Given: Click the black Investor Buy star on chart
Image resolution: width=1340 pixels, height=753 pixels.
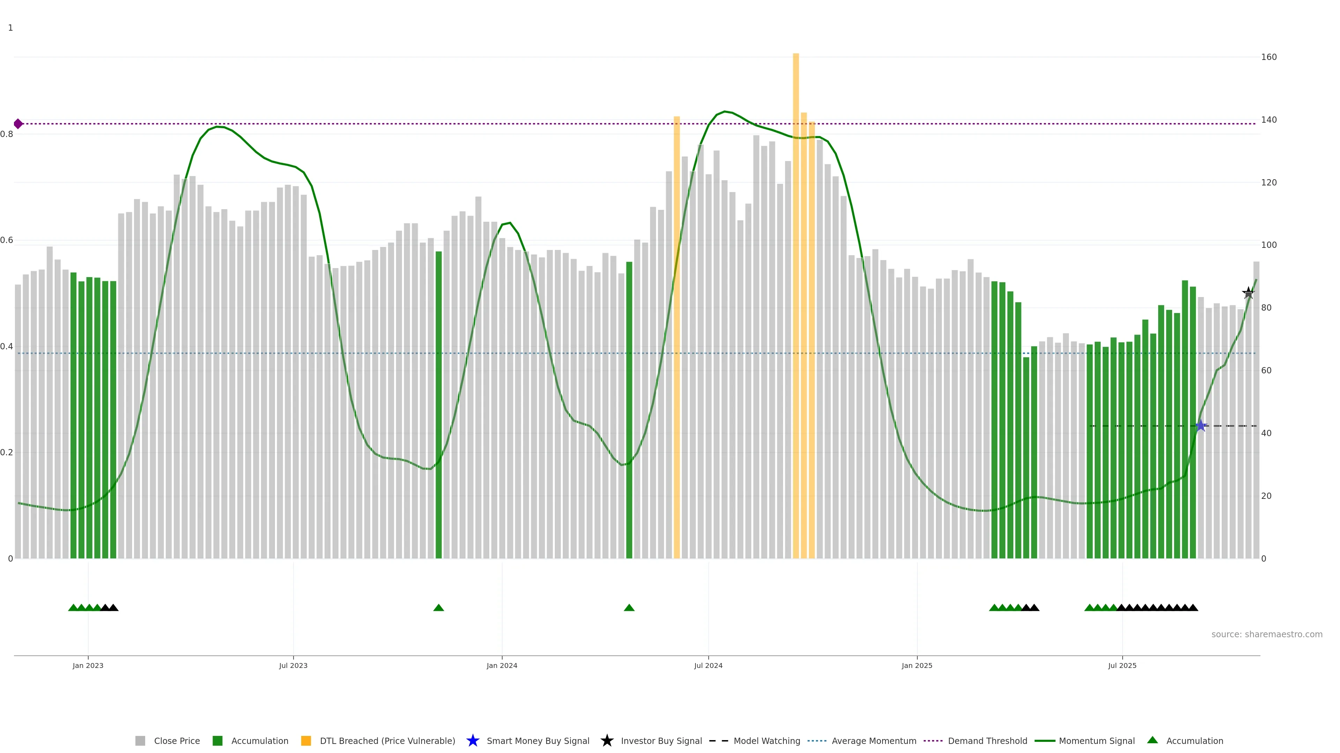Looking at the screenshot, I should point(1249,293).
